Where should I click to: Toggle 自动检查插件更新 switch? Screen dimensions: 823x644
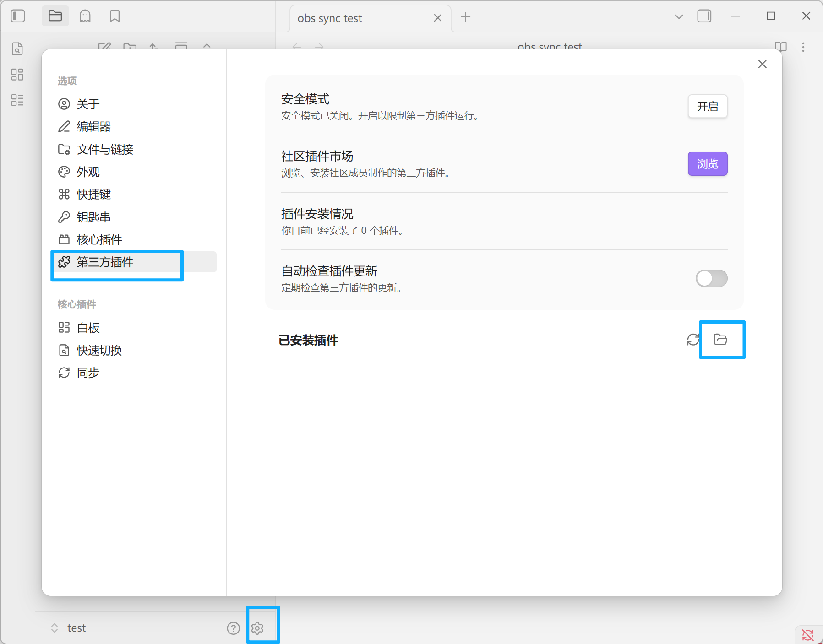coord(711,278)
